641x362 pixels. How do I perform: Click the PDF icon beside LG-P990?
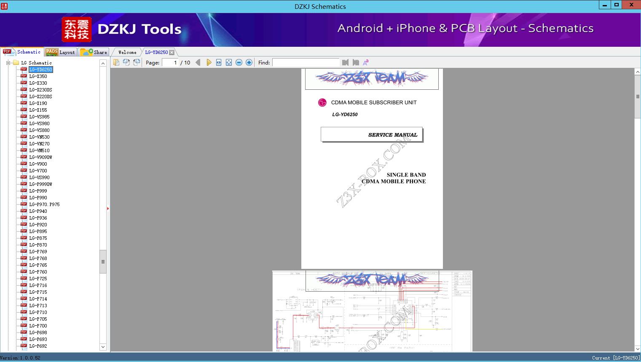pyautogui.click(x=24, y=197)
